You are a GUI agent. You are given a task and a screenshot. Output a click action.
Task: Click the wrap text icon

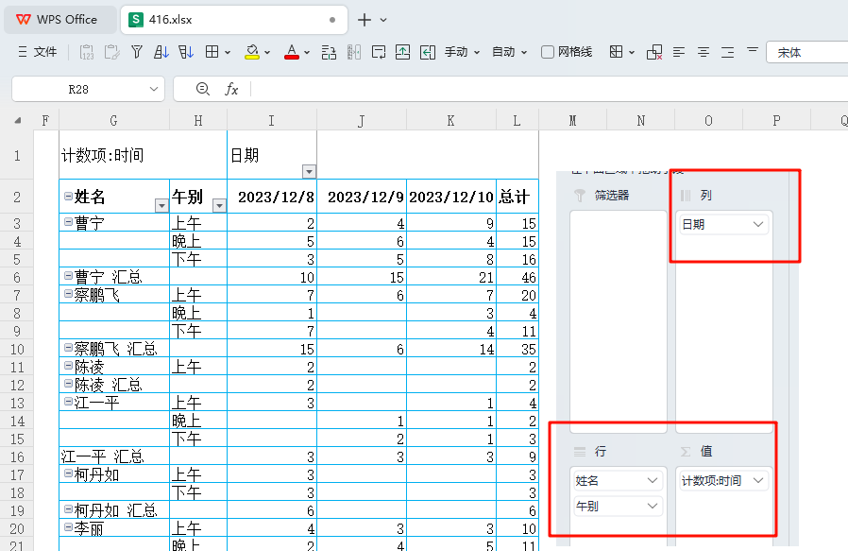(x=379, y=52)
